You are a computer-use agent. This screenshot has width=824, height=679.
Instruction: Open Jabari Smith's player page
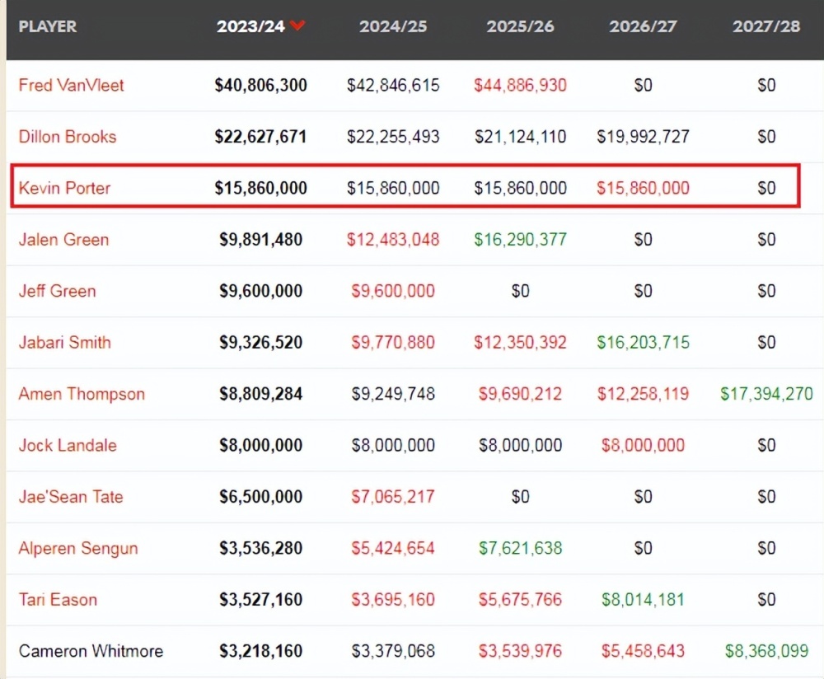click(x=64, y=343)
